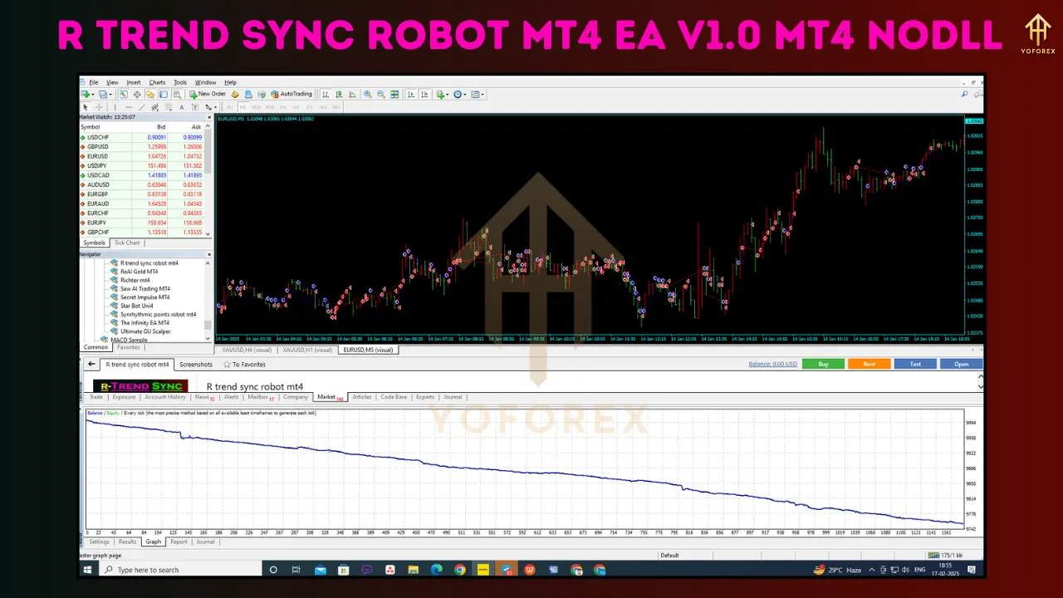Open the Charts menu

point(157,82)
